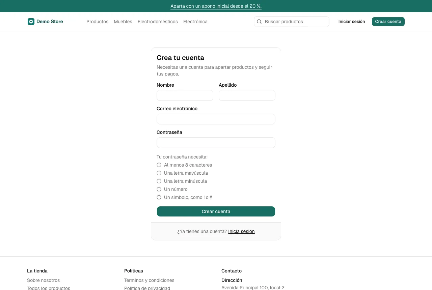Click the "La tienda" footer heading
The height and width of the screenshot is (290, 432).
[37, 271]
